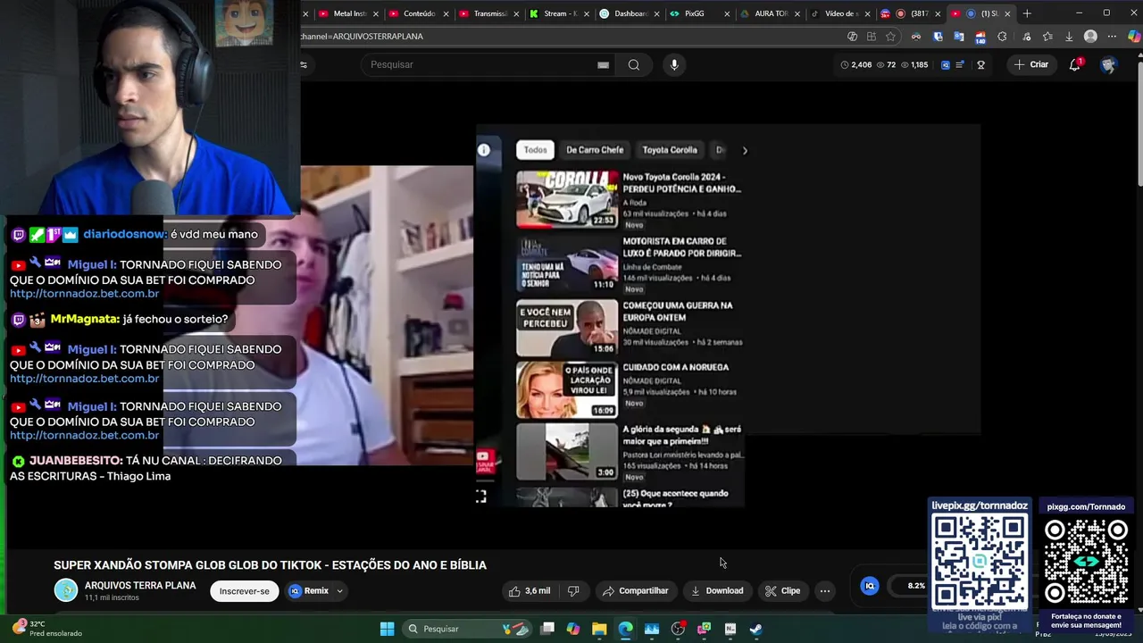Dislike the video with thumbs down
The height and width of the screenshot is (643, 1143).
(573, 590)
